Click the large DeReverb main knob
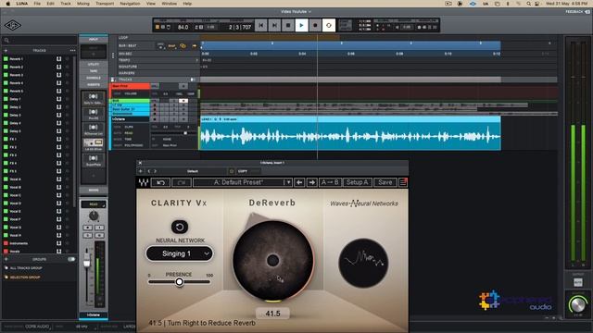The width and height of the screenshot is (593, 333). click(272, 261)
